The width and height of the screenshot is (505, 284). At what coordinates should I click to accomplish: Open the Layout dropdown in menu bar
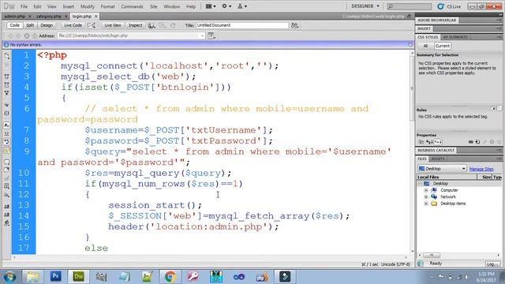coord(211,6)
